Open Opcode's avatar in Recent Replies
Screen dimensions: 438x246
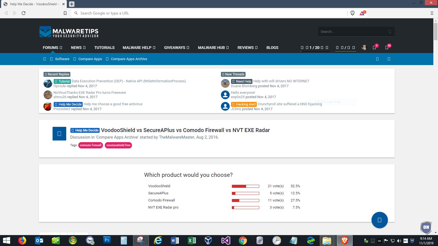click(x=48, y=83)
